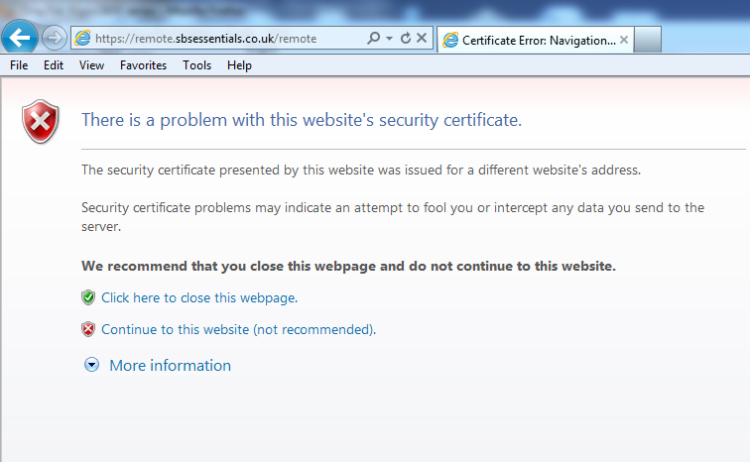The width and height of the screenshot is (750, 462).
Task: Open the File menu
Action: [19, 65]
